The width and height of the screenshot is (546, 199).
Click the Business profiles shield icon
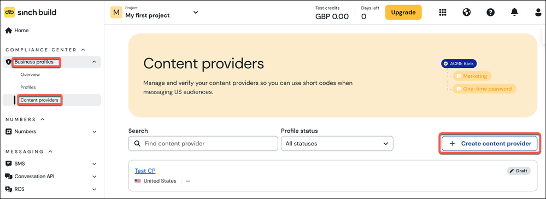pos(9,62)
